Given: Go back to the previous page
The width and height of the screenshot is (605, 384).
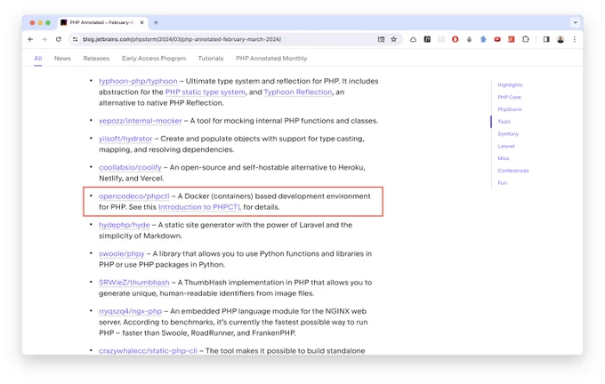Looking at the screenshot, I should [30, 39].
